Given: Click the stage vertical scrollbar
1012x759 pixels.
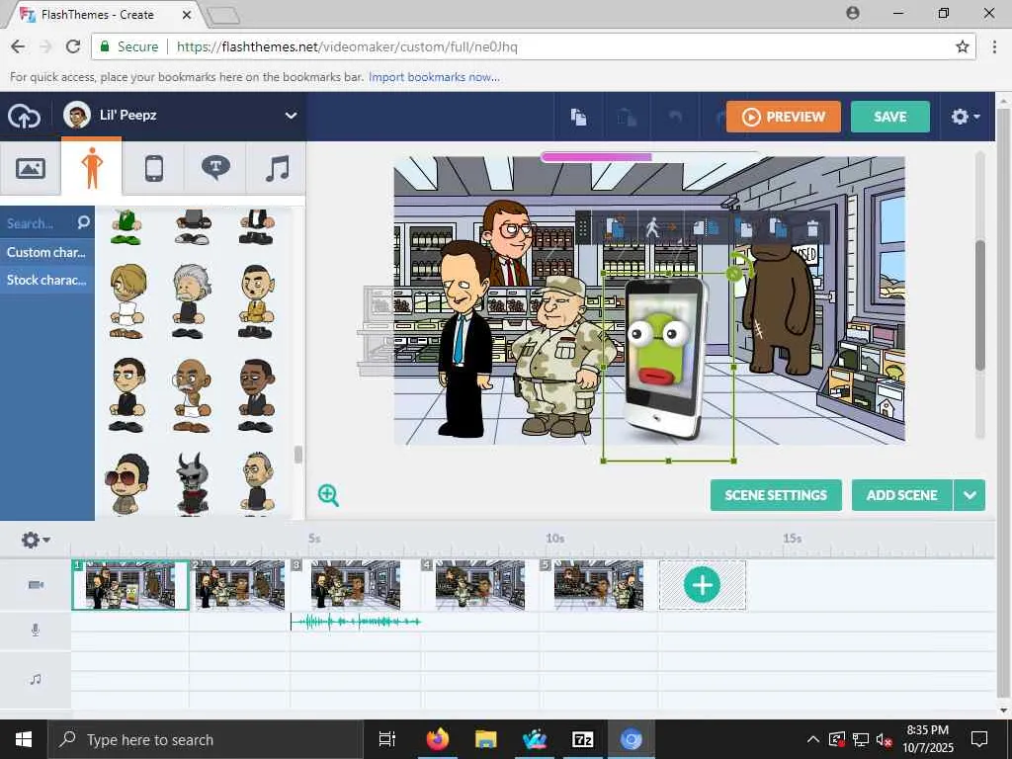Looking at the screenshot, I should (979, 304).
